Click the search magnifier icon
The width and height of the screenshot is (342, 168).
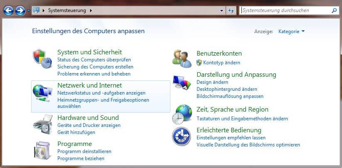tap(334, 10)
